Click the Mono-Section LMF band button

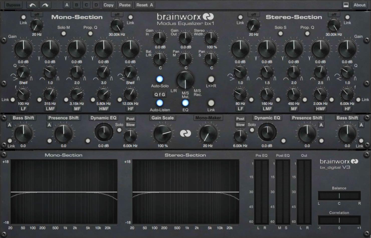click(x=50, y=109)
